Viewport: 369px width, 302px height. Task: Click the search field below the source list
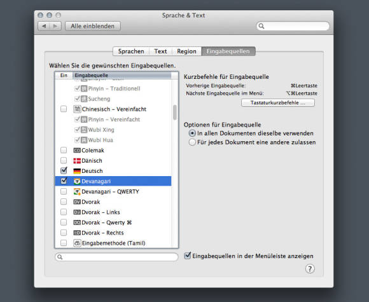click(x=116, y=257)
